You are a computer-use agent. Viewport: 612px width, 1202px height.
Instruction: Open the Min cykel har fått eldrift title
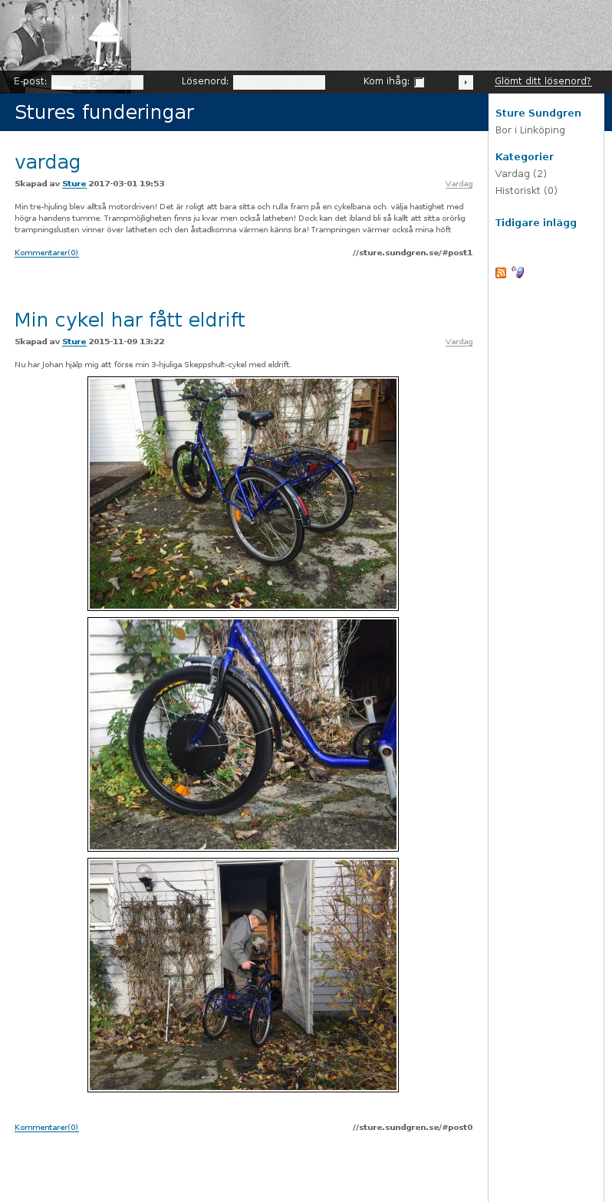pos(130,320)
